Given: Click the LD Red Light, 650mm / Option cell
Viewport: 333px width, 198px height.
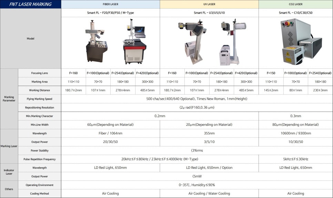Looking at the screenshot, I should point(209,168).
